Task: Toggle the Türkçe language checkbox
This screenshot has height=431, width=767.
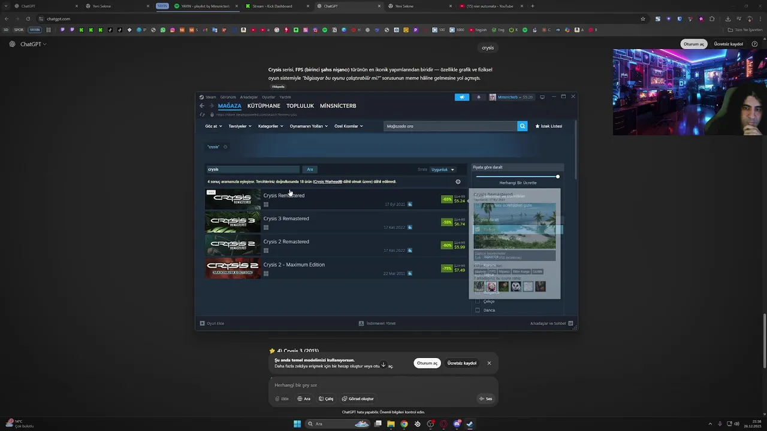Action: point(478,229)
